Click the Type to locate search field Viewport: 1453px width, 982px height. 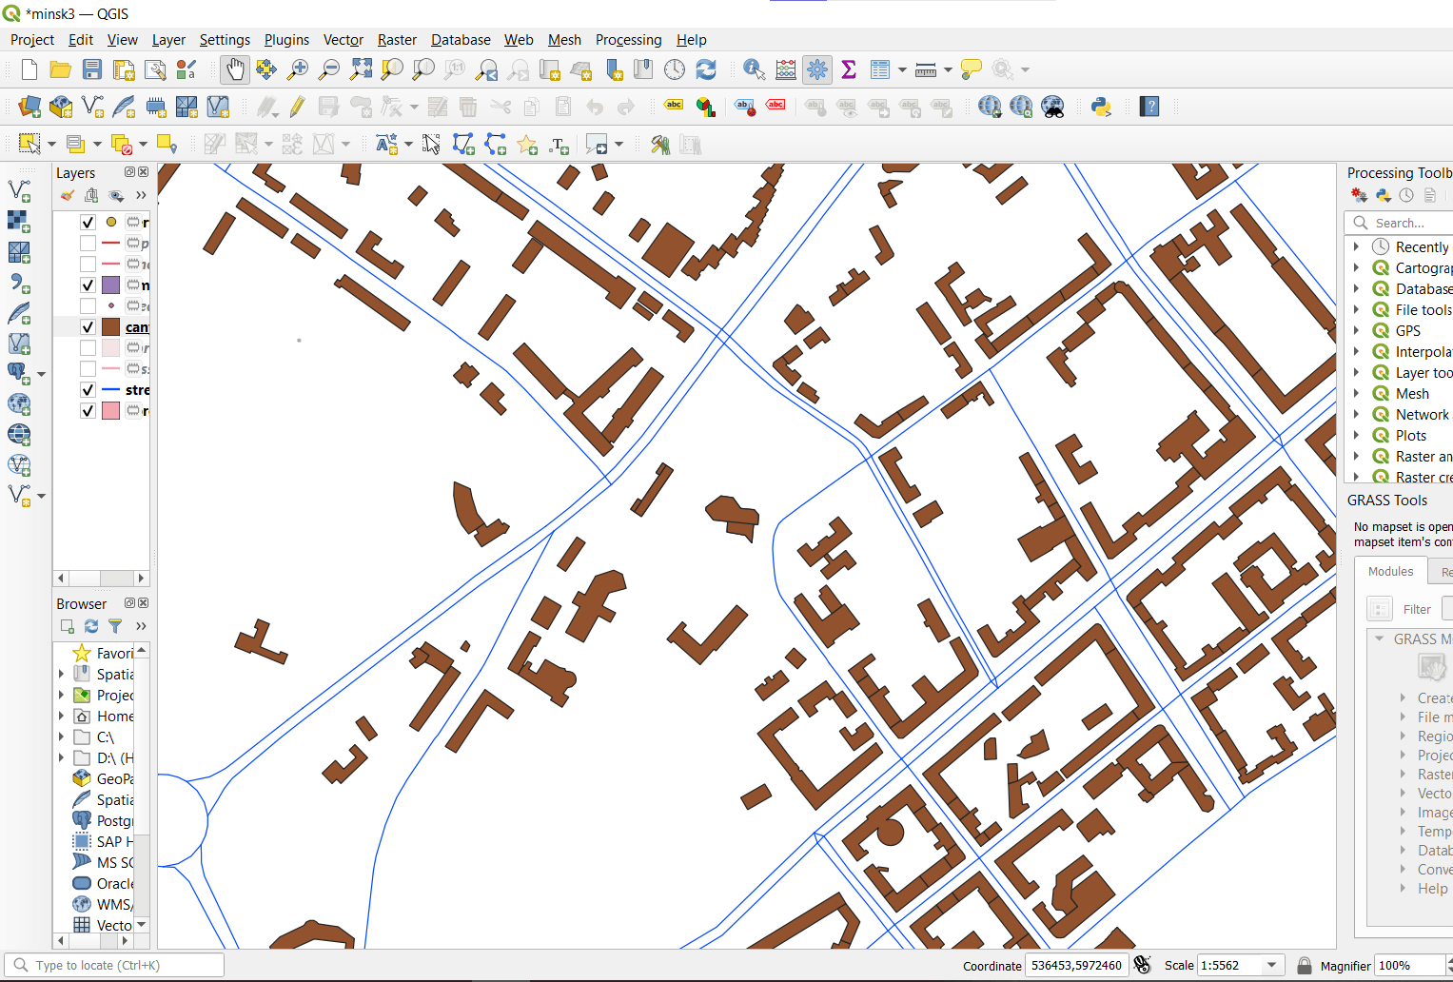[x=114, y=964]
